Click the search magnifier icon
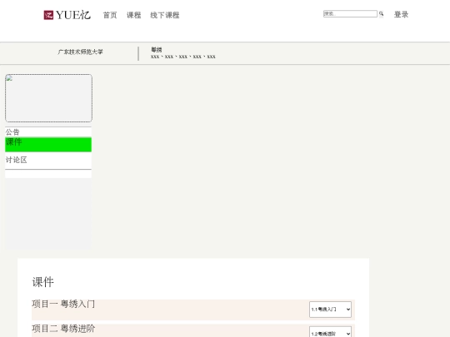Viewport: 450px width, 337px height. 381,14
